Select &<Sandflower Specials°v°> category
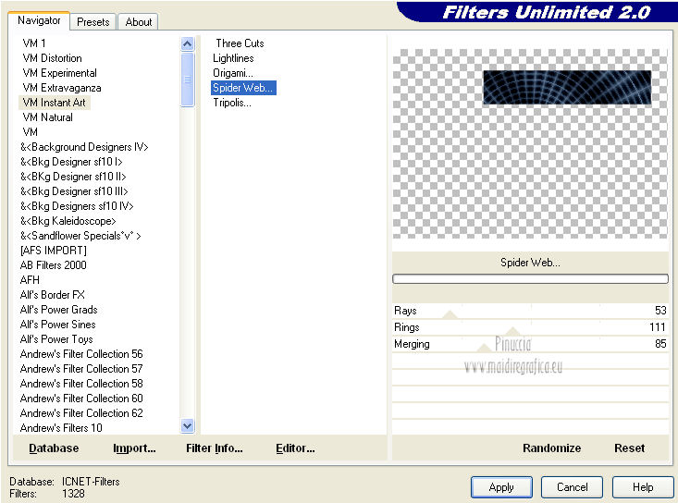Image resolution: width=678 pixels, height=503 pixels. [80, 236]
